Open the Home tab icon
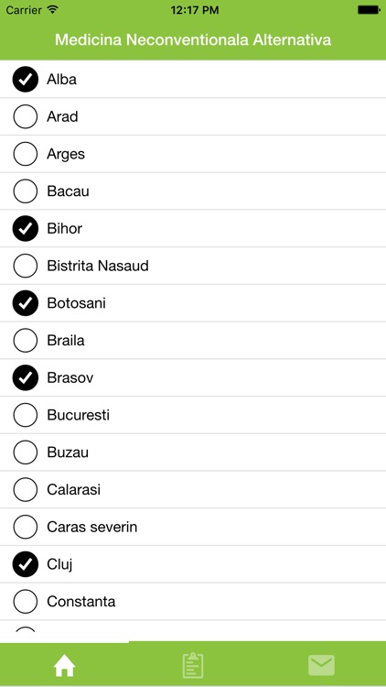 64,666
